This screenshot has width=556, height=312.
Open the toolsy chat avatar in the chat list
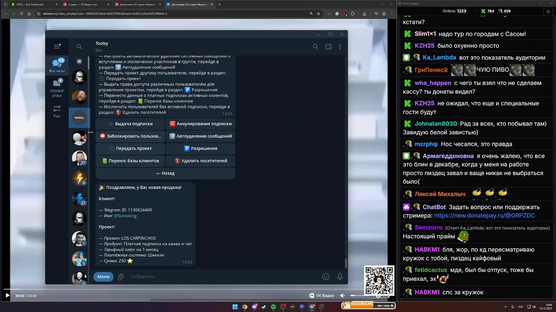(79, 117)
